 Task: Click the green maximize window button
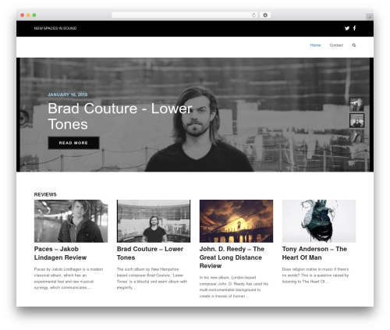tap(34, 15)
